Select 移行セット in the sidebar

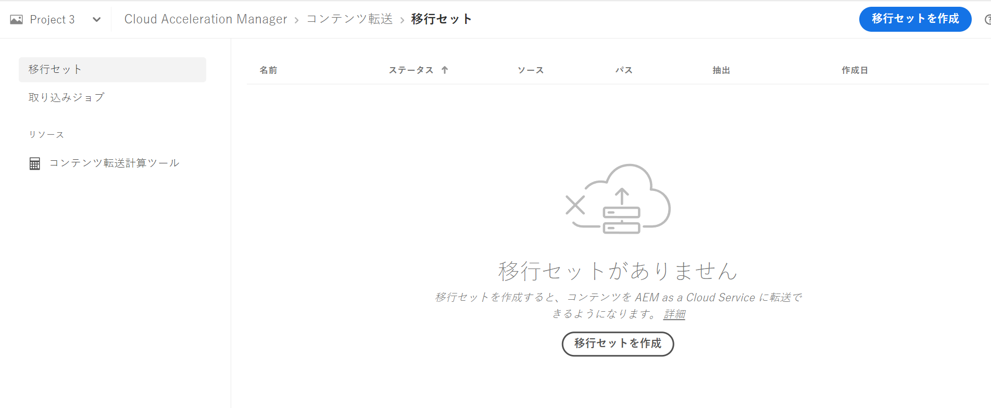click(112, 70)
